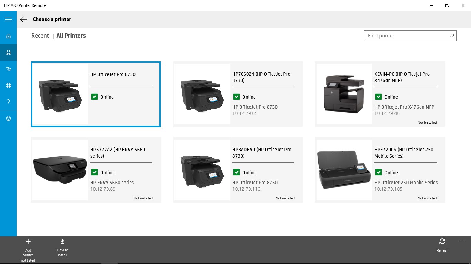Go to Home in the sidebar
Screen dimensions: 471x264
click(8, 36)
